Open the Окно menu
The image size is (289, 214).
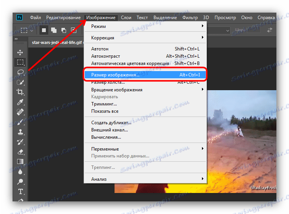(247, 18)
